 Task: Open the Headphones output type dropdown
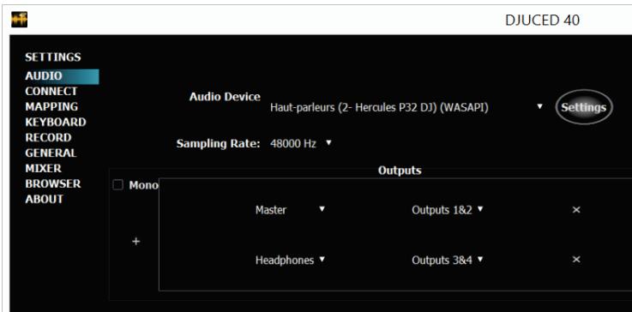[x=290, y=260]
